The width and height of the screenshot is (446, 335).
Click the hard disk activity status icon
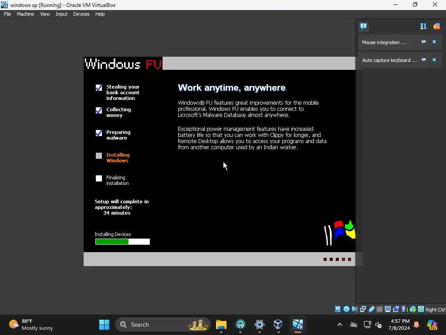(338, 309)
